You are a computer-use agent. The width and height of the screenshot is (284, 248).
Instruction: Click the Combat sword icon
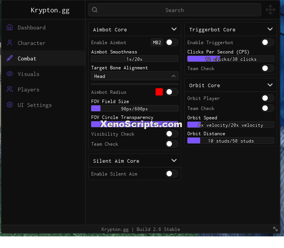click(10, 59)
